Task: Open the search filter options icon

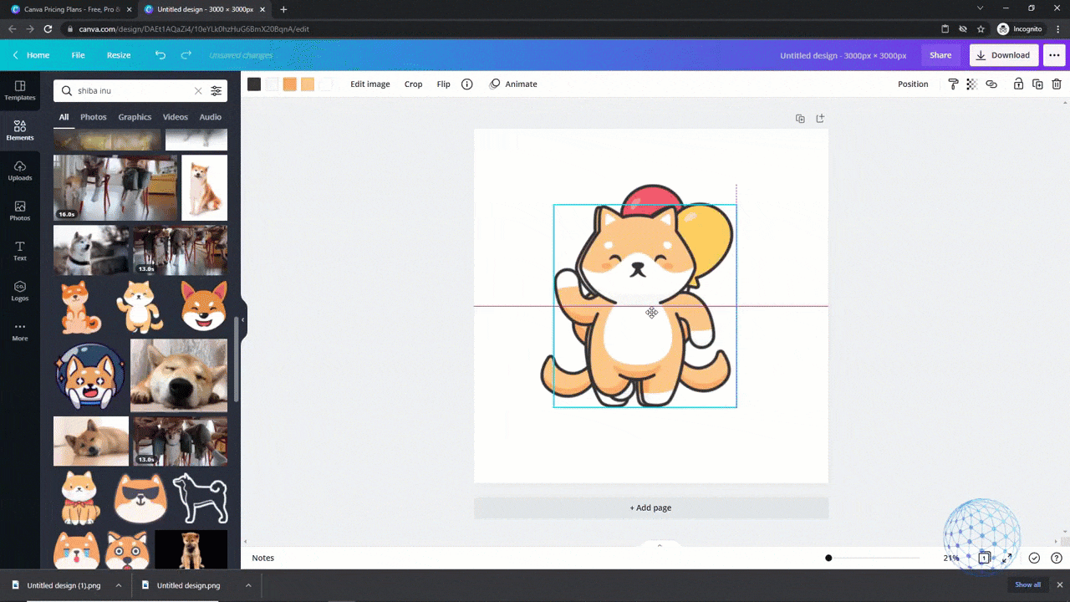Action: 217,91
